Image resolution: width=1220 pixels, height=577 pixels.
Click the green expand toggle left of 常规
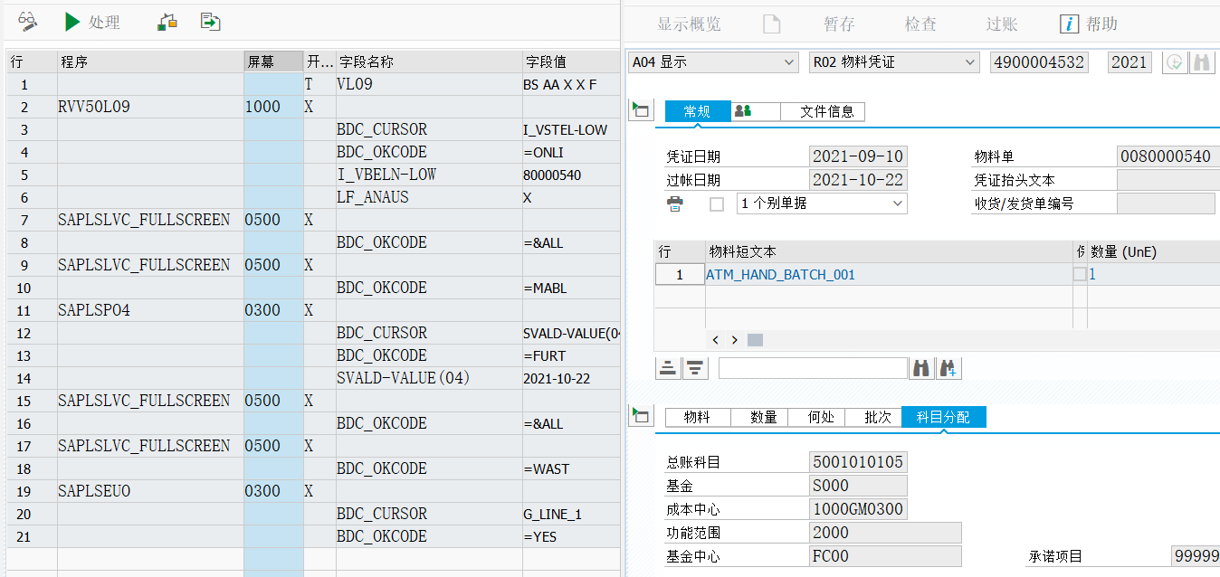640,110
